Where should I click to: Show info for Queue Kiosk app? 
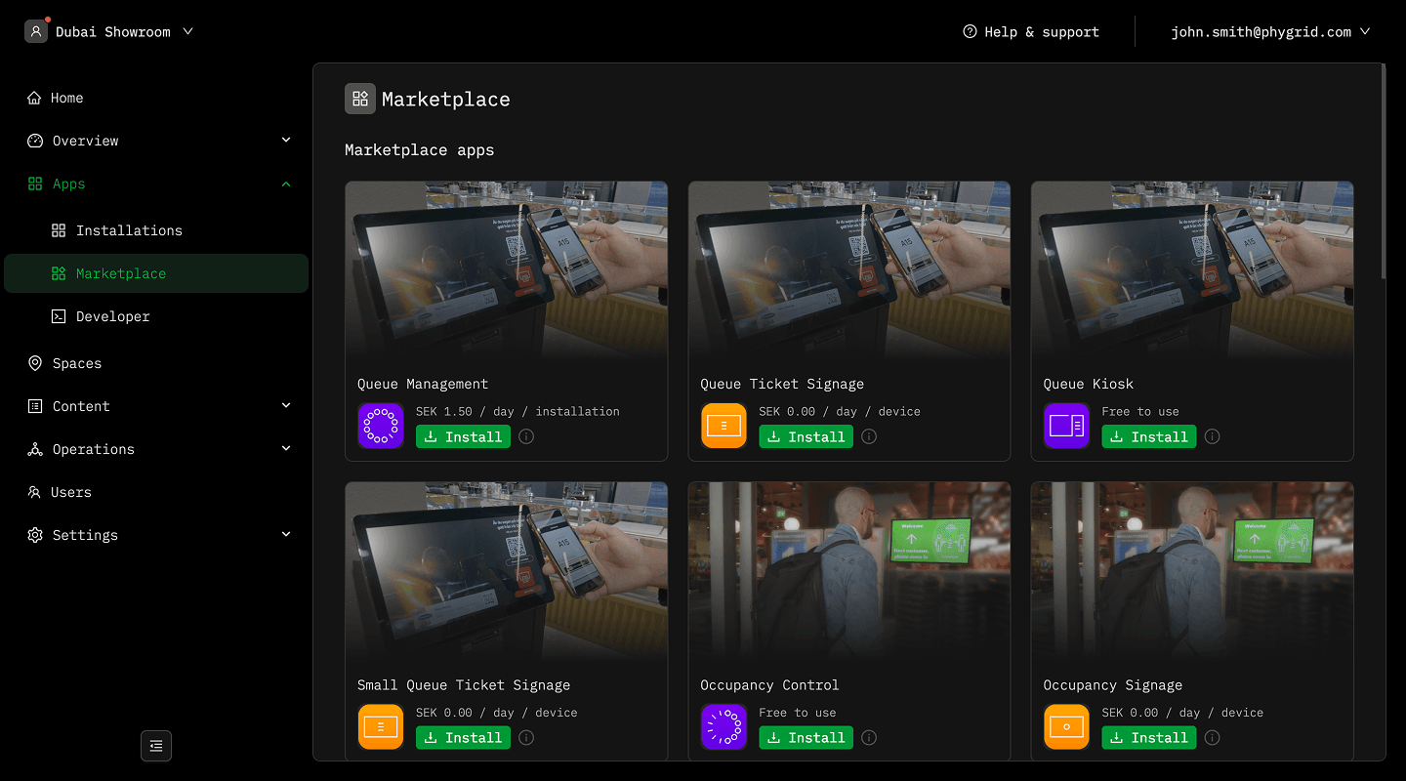pos(1212,436)
